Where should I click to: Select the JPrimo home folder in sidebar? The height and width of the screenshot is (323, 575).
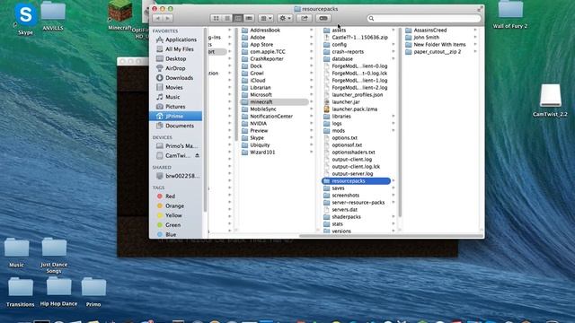coord(176,116)
